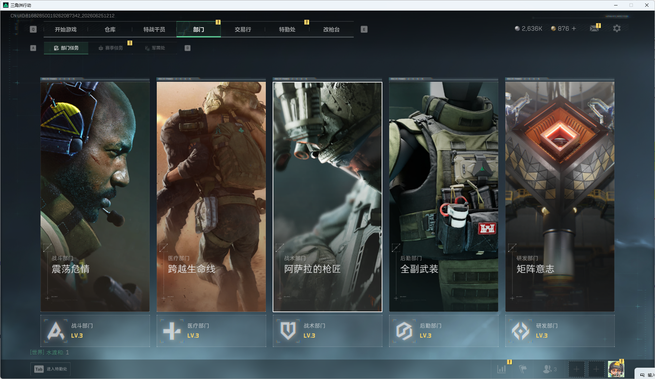Open the 战斗部门 LV.3 panel
Screen dimensions: 655x379
coord(95,331)
